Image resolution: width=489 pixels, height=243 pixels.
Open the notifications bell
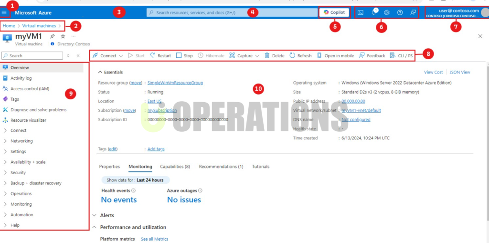tap(374, 12)
